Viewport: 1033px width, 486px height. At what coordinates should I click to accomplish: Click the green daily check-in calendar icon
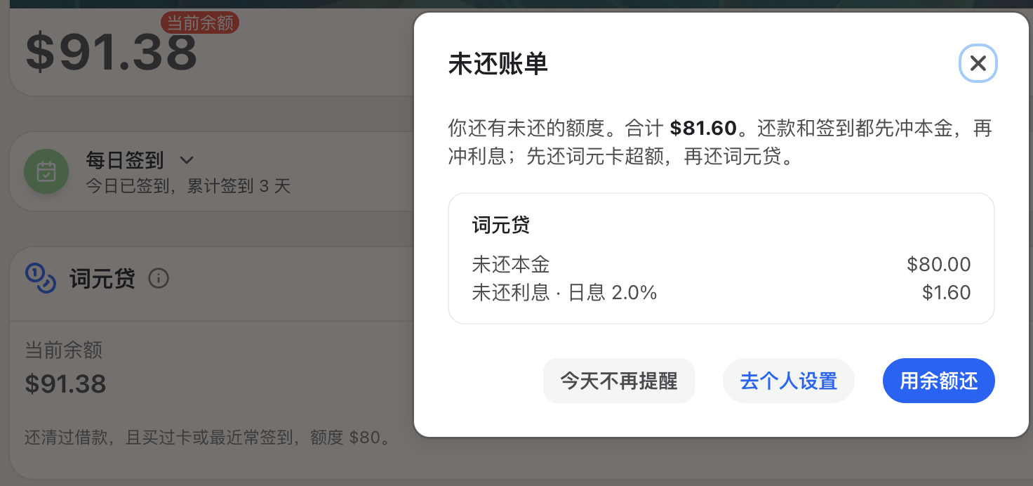[x=46, y=172]
